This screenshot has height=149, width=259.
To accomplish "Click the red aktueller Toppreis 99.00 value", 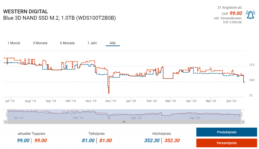I will (x=41, y=140).
